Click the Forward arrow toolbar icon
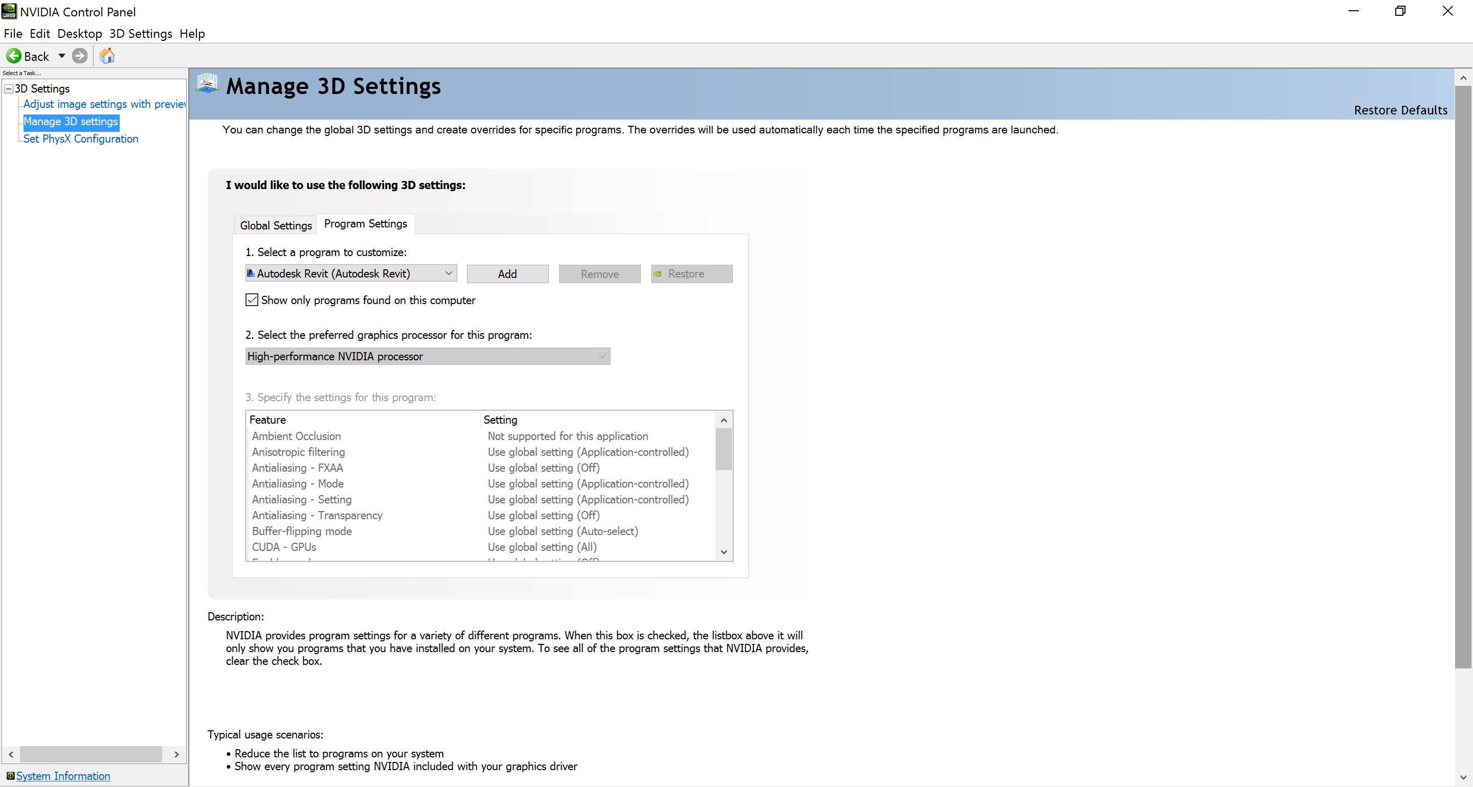The width and height of the screenshot is (1473, 787). tap(80, 56)
